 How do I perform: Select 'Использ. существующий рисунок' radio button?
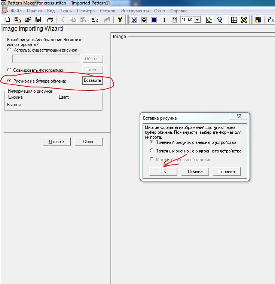point(9,50)
